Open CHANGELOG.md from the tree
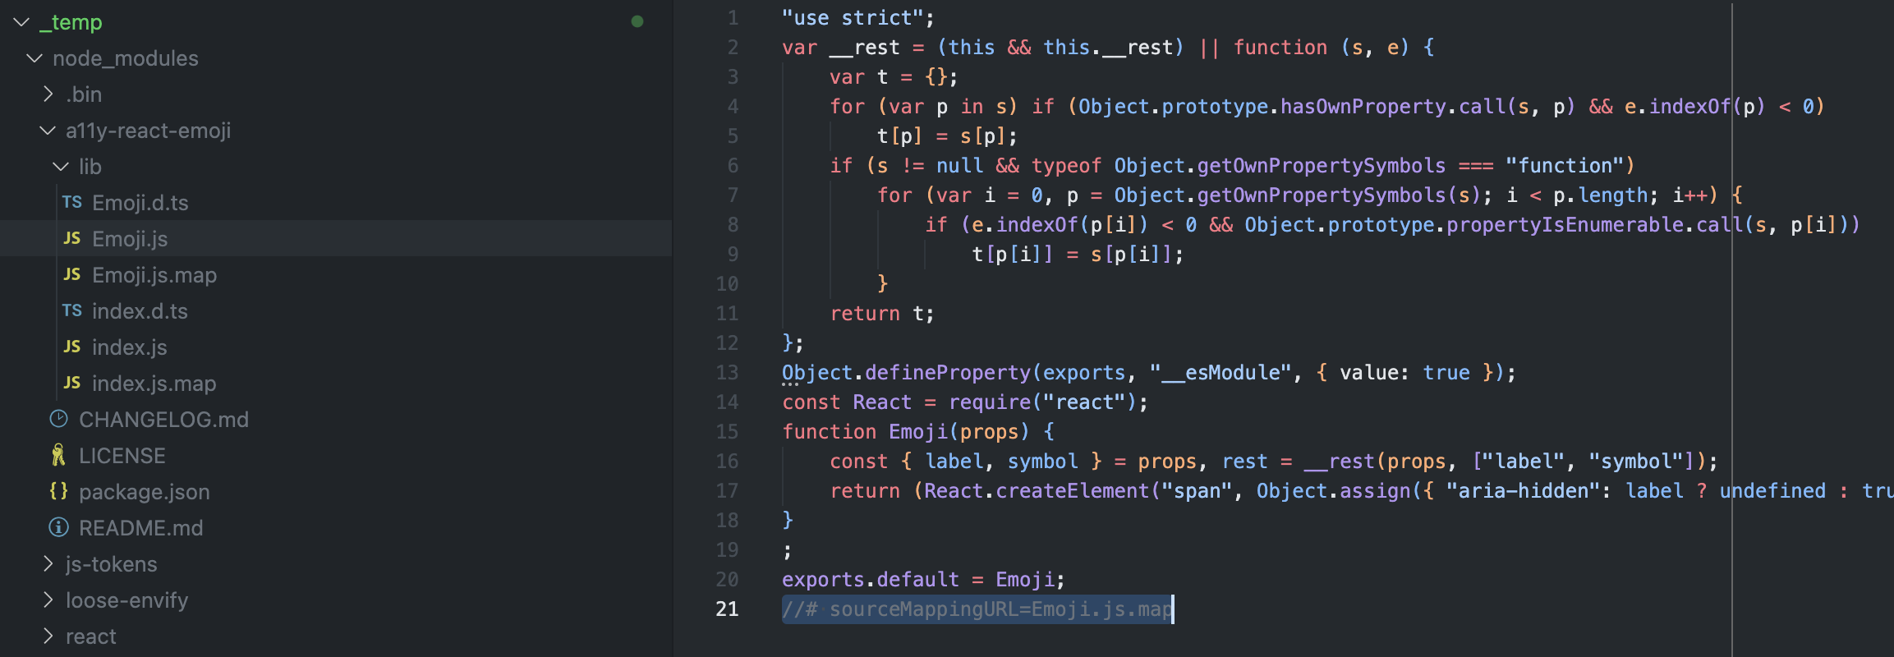Screen dimensions: 1894x657 (x=163, y=420)
